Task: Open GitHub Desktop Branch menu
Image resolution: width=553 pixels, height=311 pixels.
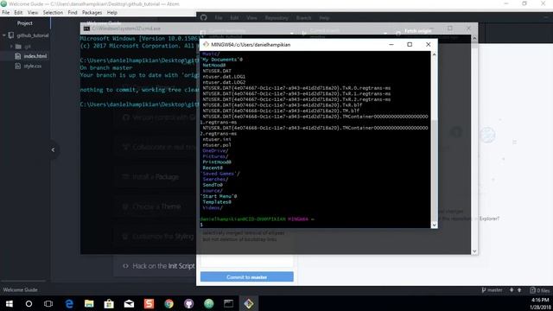Action: (x=303, y=17)
